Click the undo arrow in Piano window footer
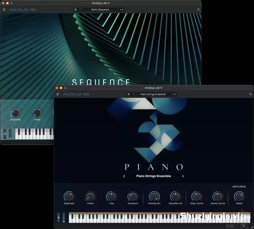The height and width of the screenshot is (229, 254). pos(228,226)
